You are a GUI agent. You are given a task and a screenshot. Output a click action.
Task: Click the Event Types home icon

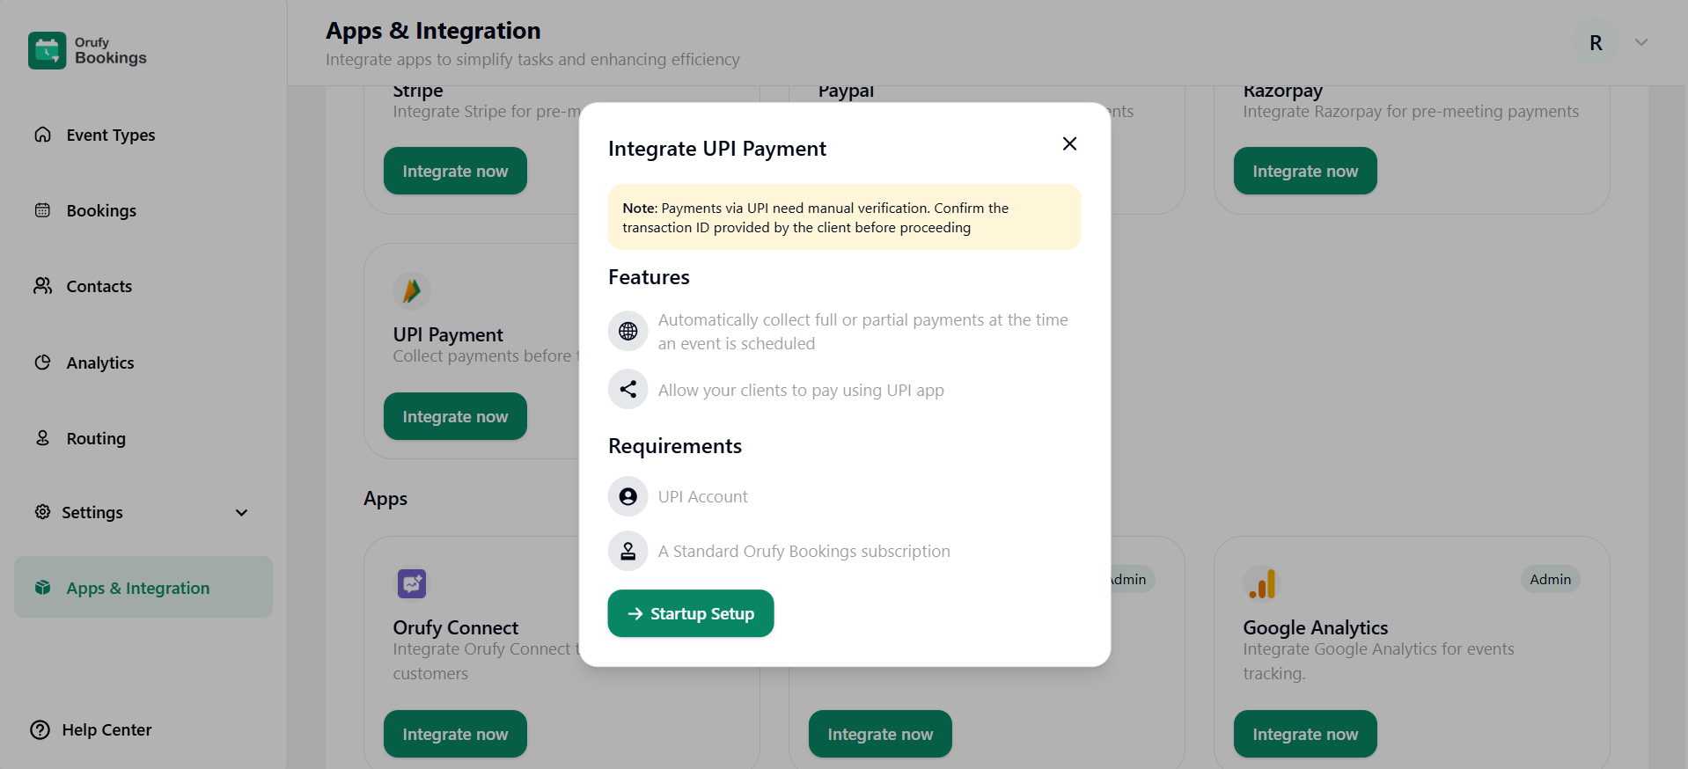(x=42, y=135)
